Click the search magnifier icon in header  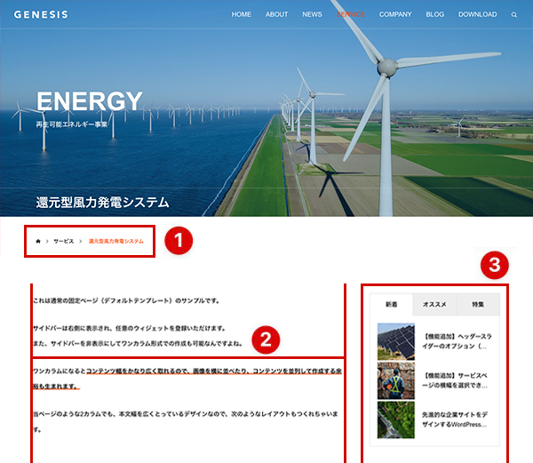[x=513, y=15]
